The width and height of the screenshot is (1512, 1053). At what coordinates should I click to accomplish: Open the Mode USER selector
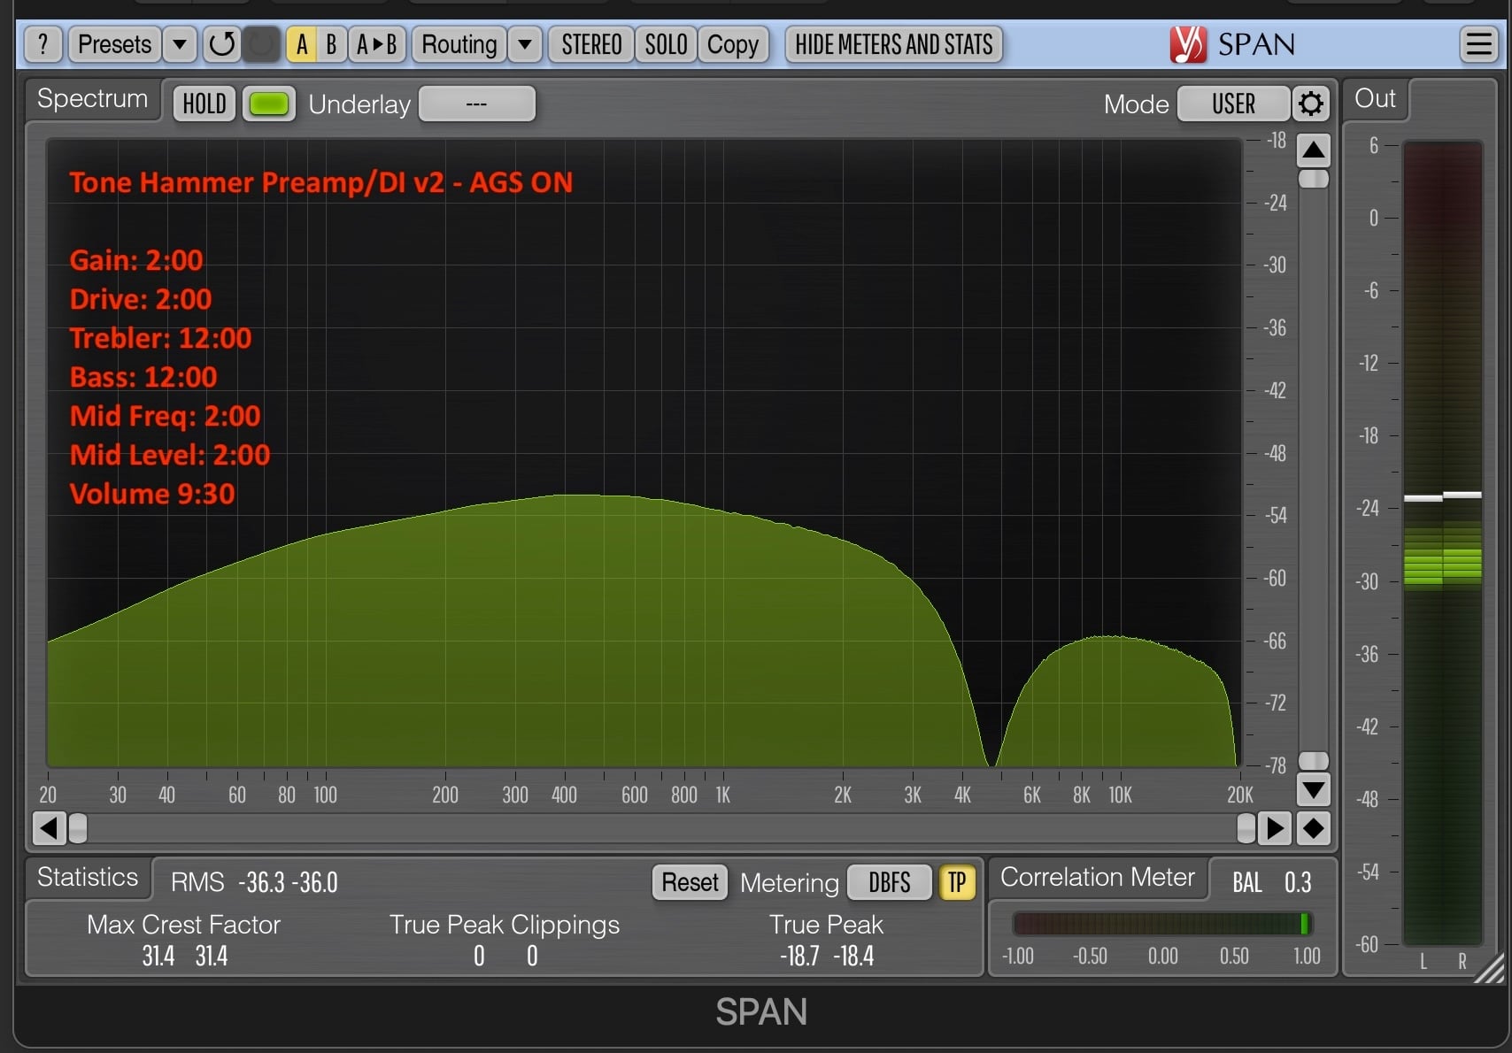[1233, 104]
